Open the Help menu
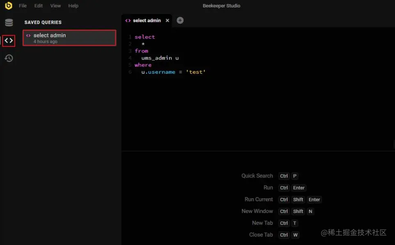The image size is (395, 245). pyautogui.click(x=73, y=6)
